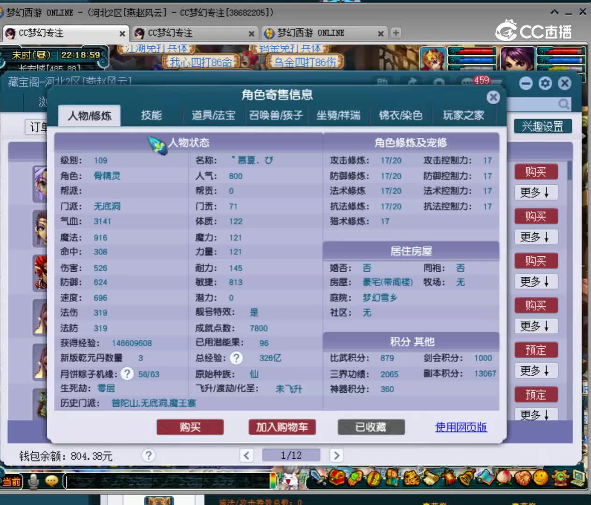The image size is (591, 505).
Task: Click the blue flag icon in bottom toolbar
Action: [485, 478]
